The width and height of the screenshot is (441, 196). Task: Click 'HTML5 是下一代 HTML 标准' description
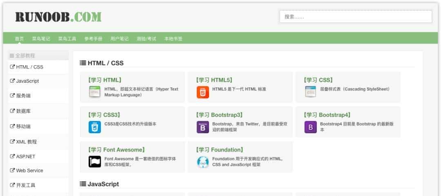tap(239, 89)
